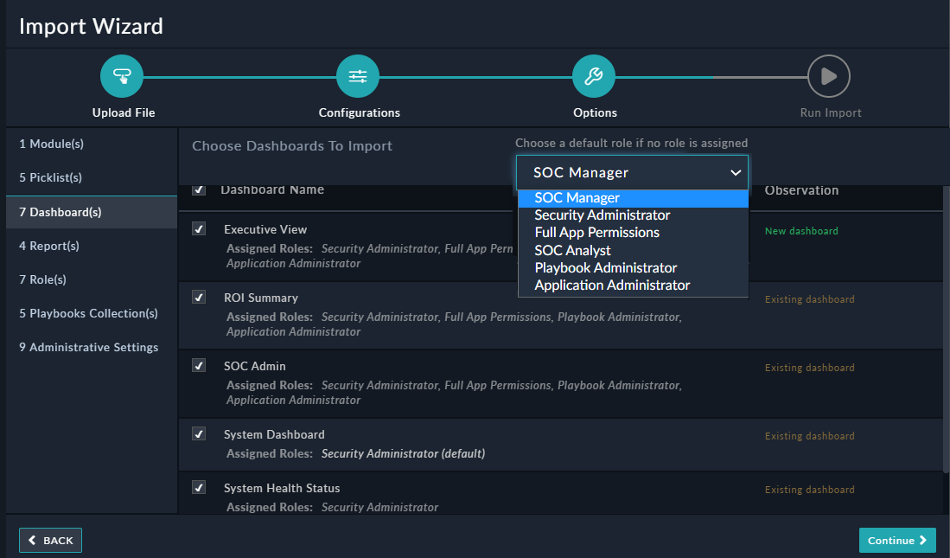Toggle the ROI Summary checkbox
Image resolution: width=950 pixels, height=558 pixels.
[x=199, y=295]
